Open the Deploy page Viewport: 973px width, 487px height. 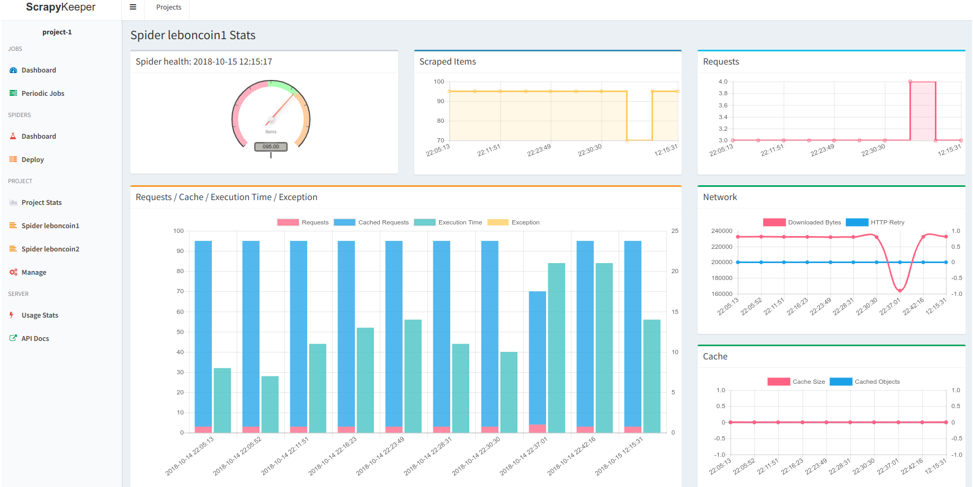(x=33, y=160)
